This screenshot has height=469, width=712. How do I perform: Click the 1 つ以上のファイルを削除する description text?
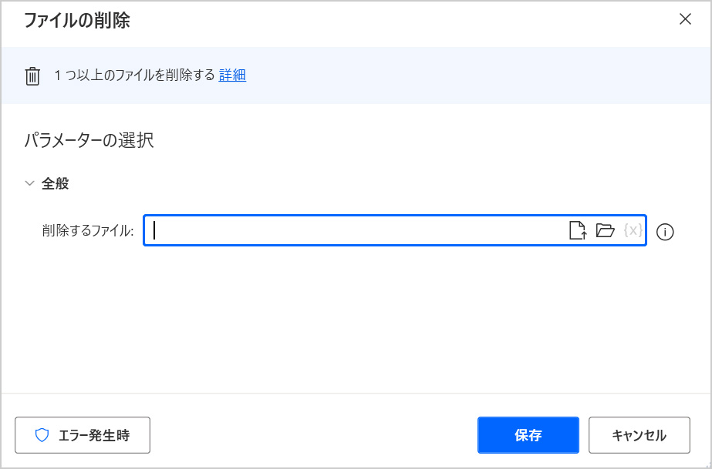pos(134,75)
